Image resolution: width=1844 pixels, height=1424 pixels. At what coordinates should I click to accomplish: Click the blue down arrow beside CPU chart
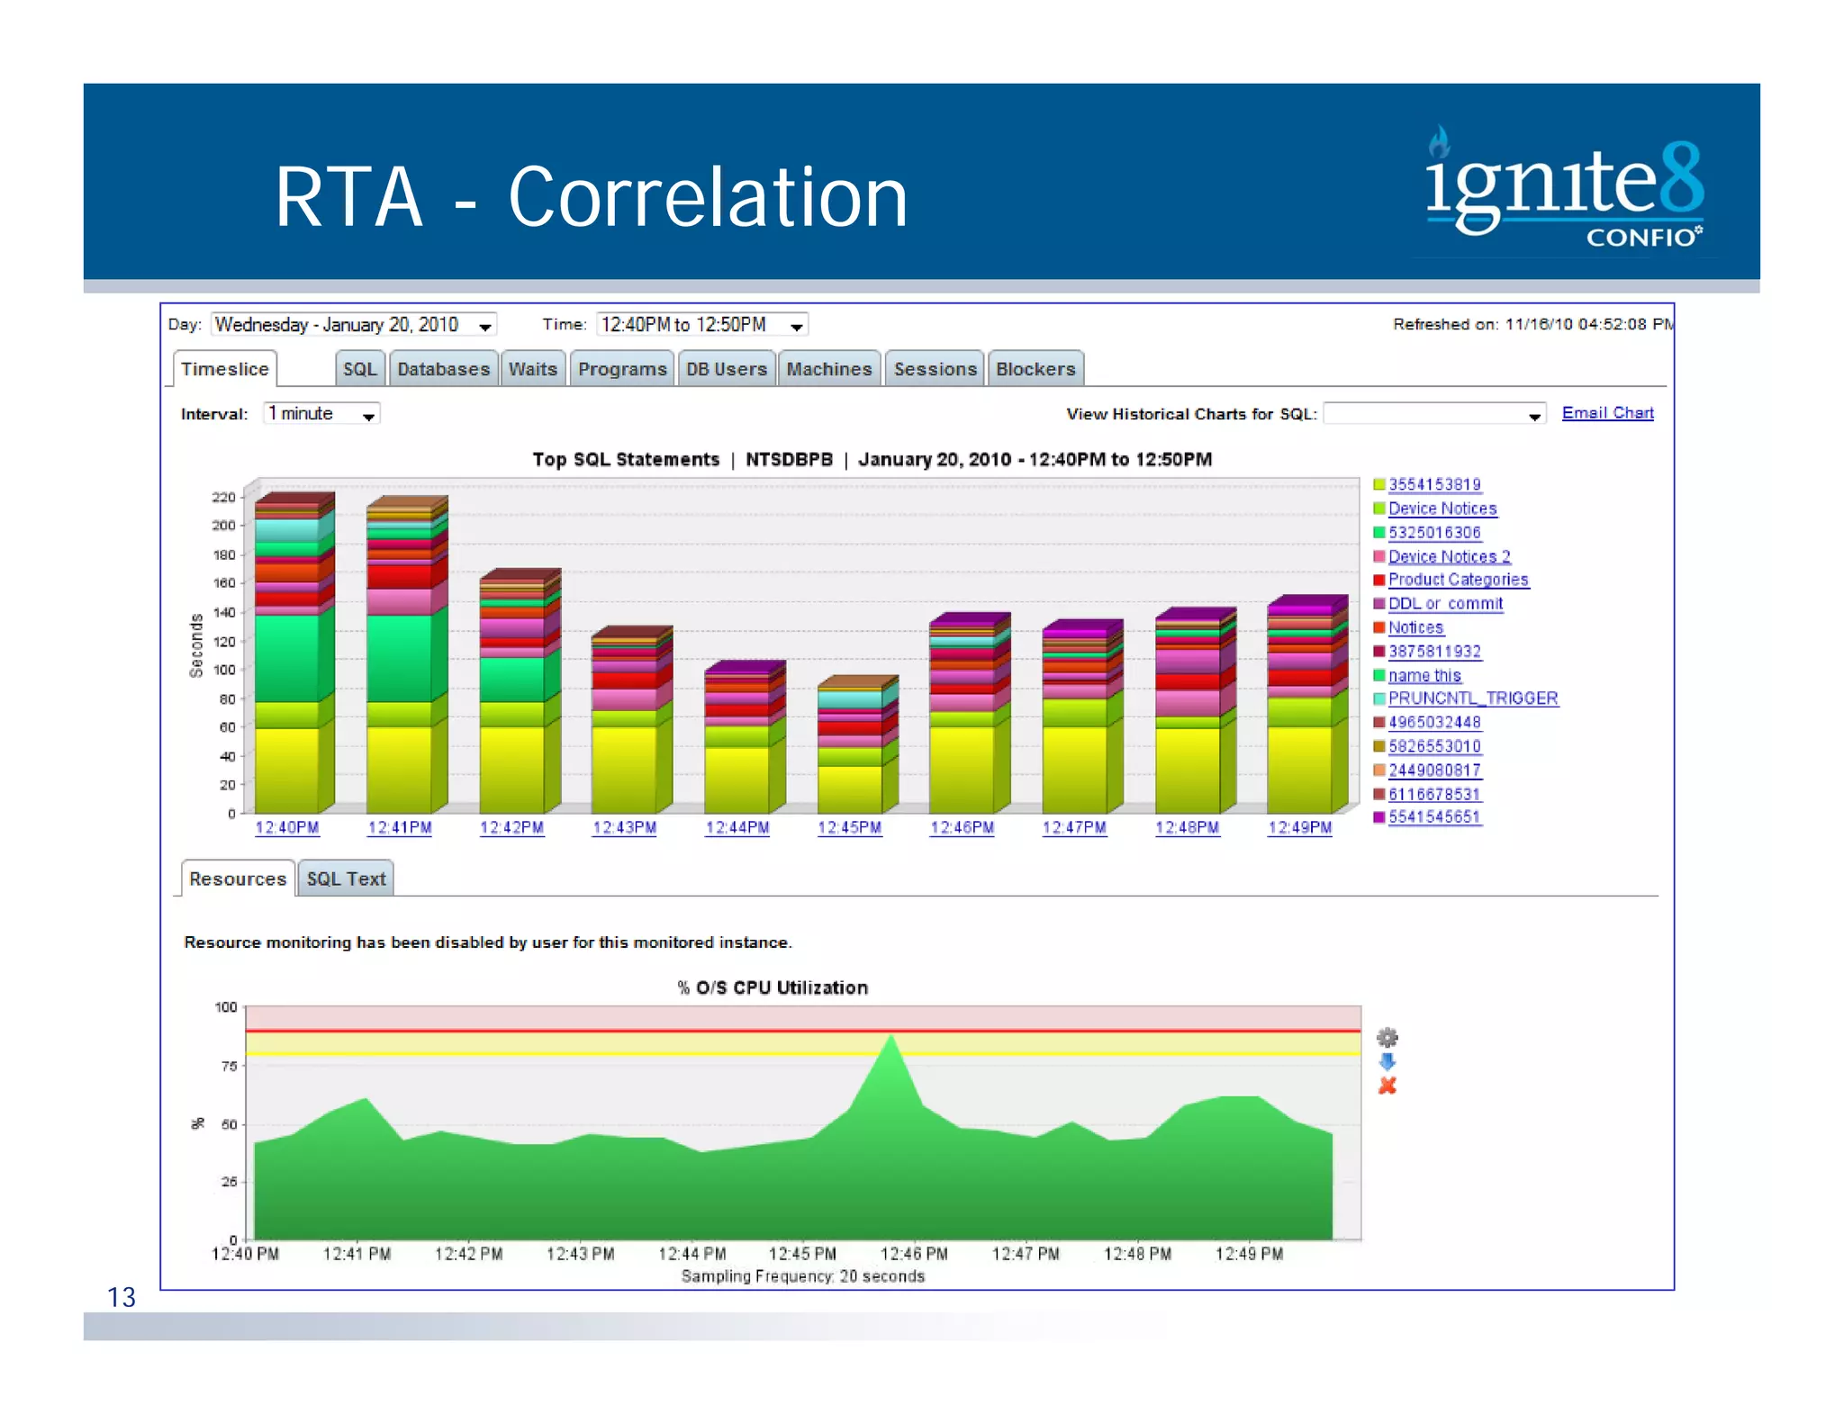point(1387,1061)
